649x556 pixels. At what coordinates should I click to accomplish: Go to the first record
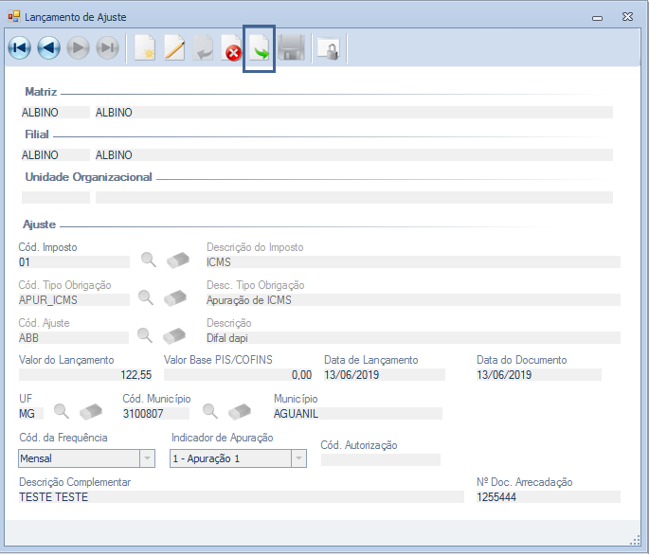click(x=19, y=49)
